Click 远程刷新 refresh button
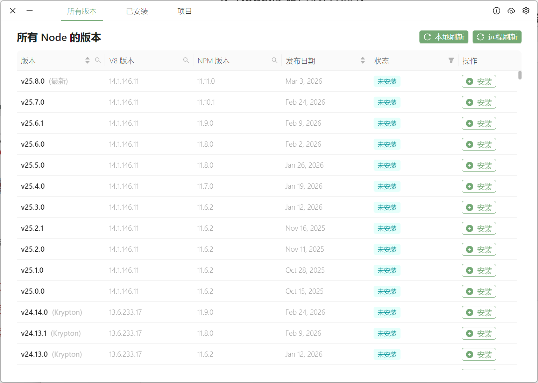 pos(497,37)
